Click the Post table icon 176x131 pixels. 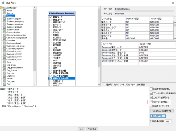click(x=5, y=84)
